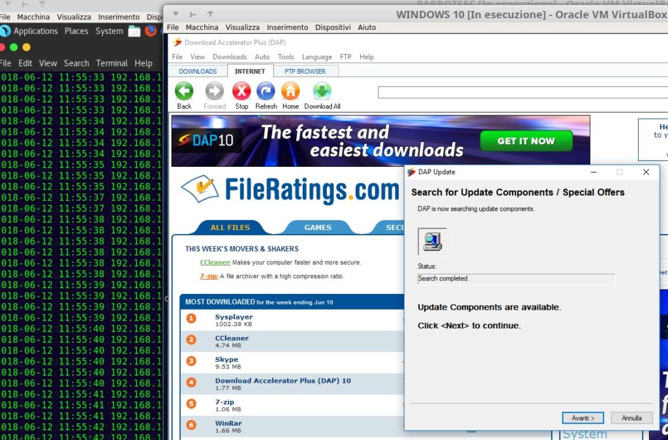
Task: Open the Skype download link
Action: tap(226, 359)
